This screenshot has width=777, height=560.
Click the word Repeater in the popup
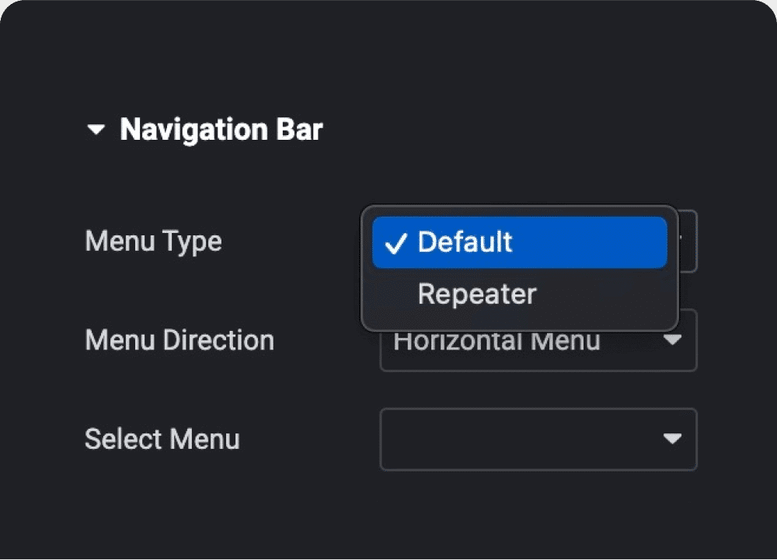[x=477, y=294]
